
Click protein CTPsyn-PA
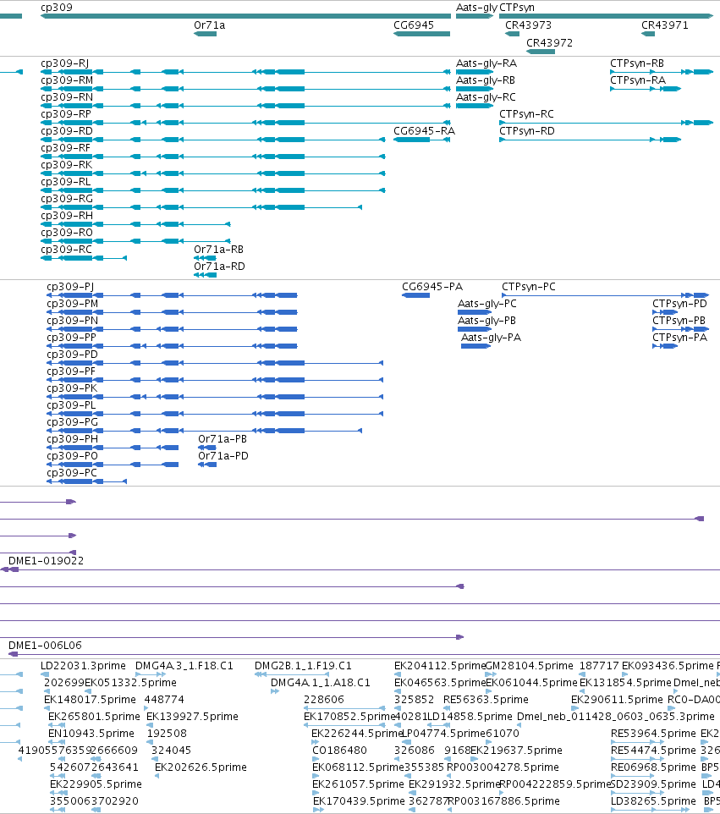[679, 338]
